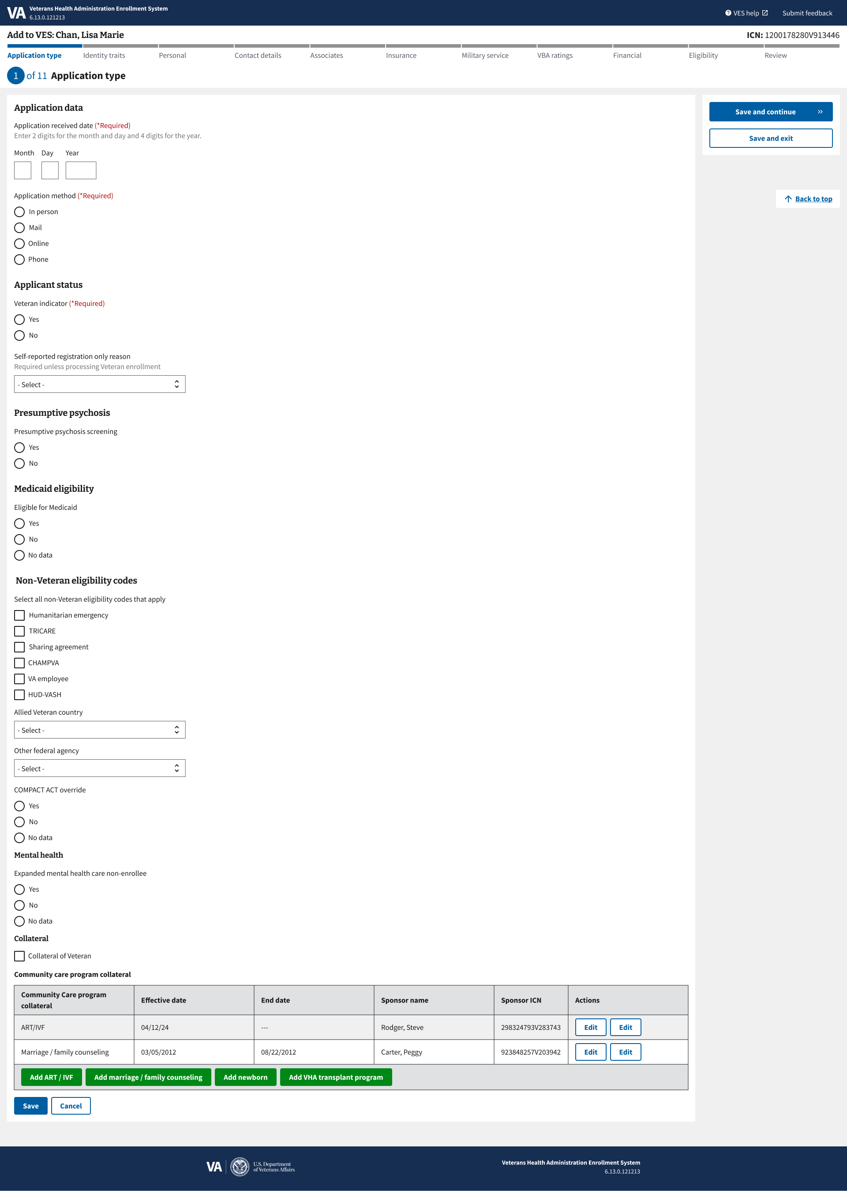Viewport: 847px width, 1191px height.
Task: Select Yes for Veteran indicator
Action: pyautogui.click(x=20, y=320)
